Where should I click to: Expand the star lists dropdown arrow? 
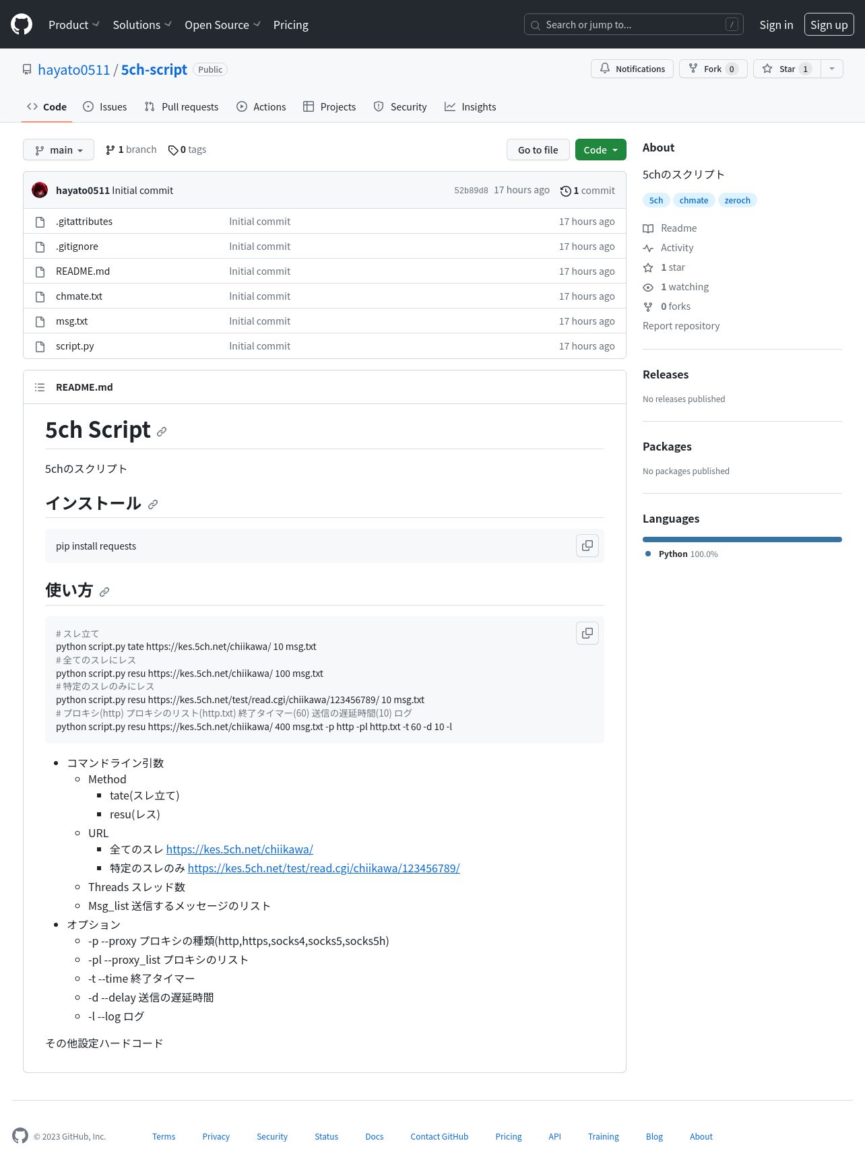[x=832, y=69]
